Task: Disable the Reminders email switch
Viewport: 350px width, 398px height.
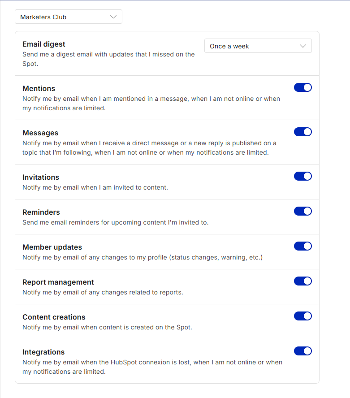Action: (303, 211)
